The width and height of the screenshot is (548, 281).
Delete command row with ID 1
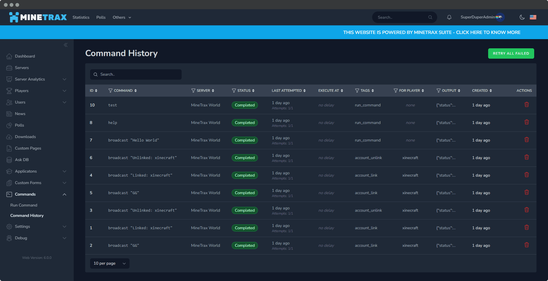(x=526, y=228)
